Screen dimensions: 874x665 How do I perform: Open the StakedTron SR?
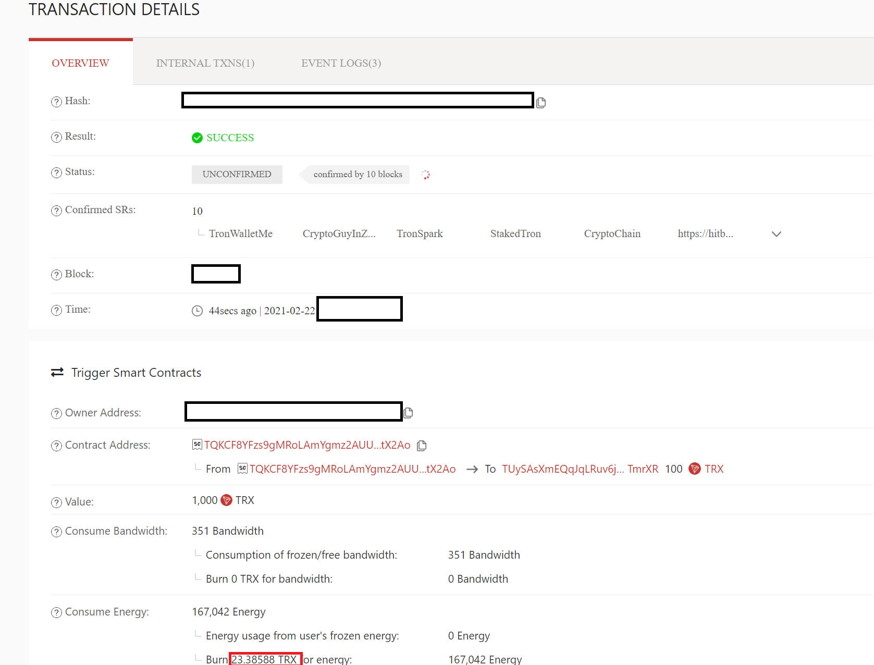515,233
